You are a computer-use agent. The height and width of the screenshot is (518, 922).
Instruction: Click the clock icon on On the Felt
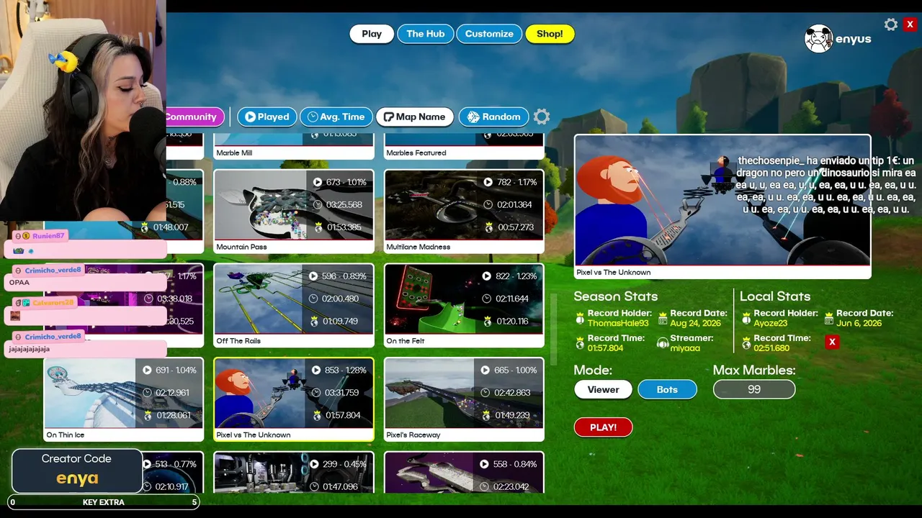click(x=487, y=299)
